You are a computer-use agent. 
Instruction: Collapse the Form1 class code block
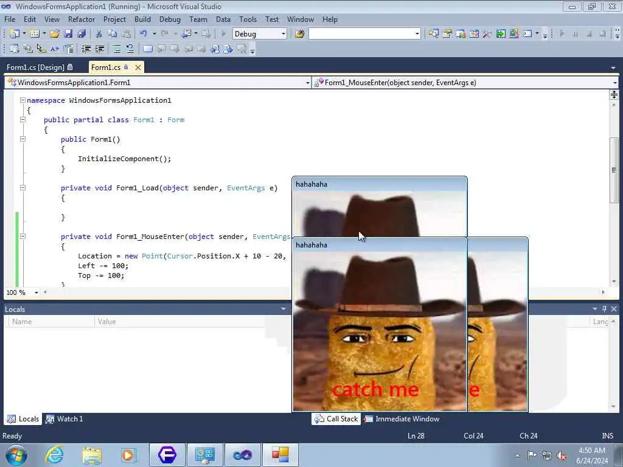click(x=23, y=120)
